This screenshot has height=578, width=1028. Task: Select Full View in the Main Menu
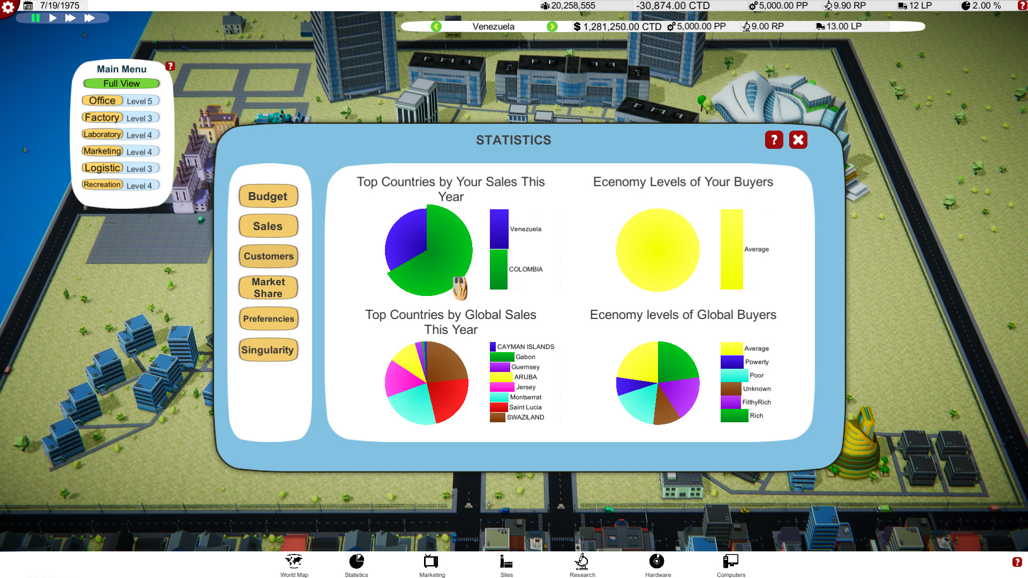pos(122,83)
